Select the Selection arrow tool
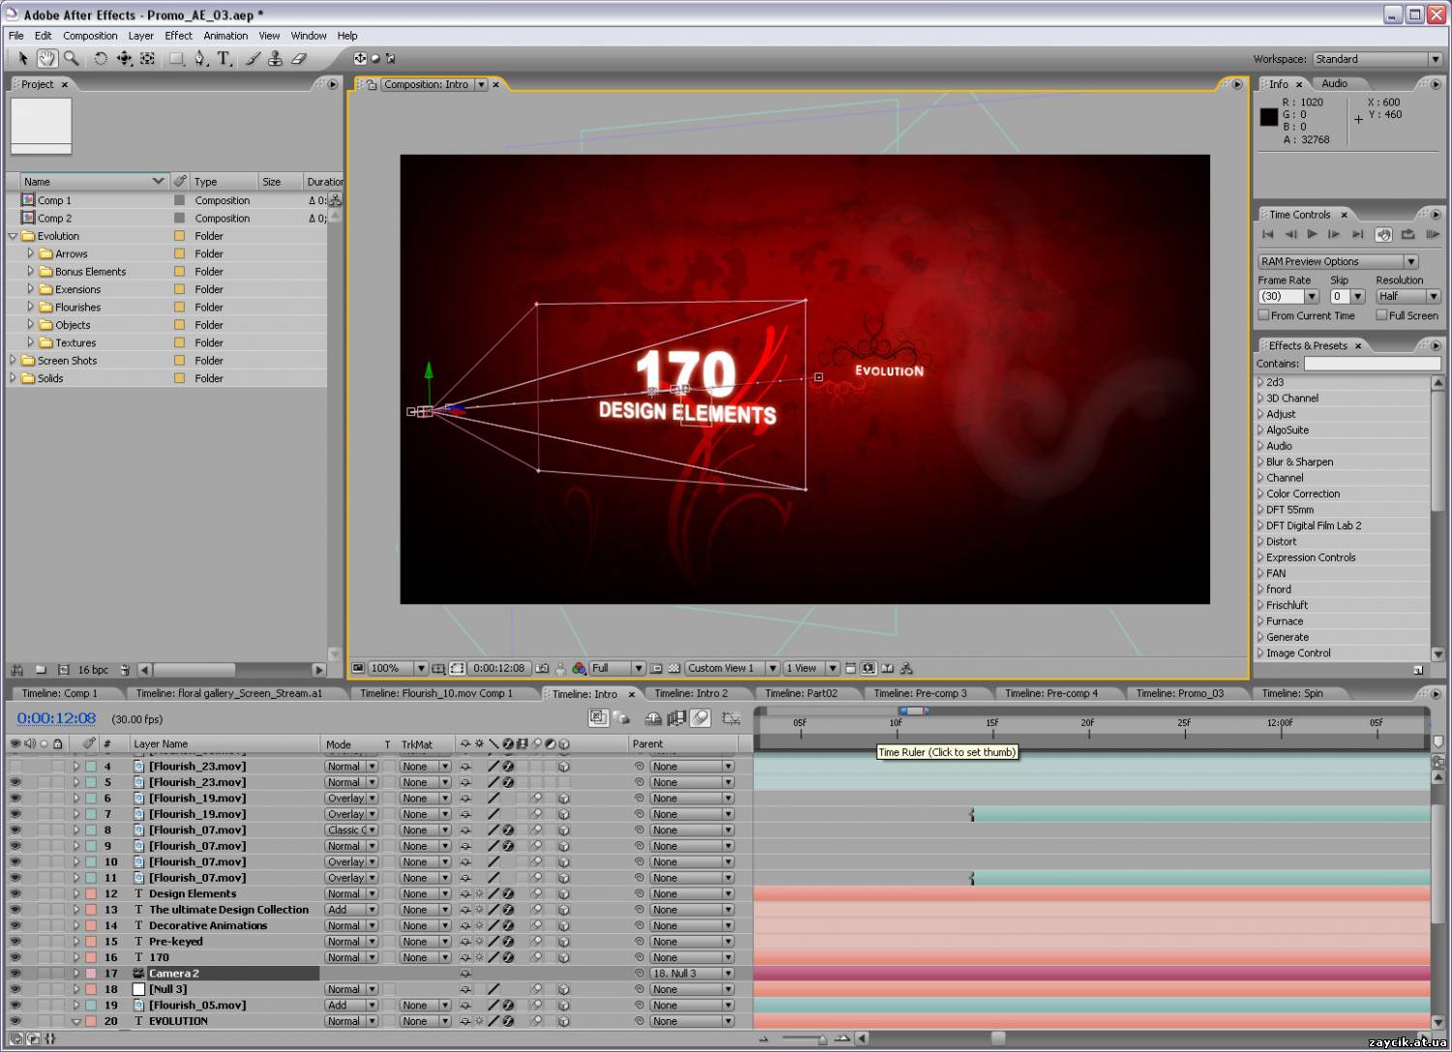The height and width of the screenshot is (1052, 1452). click(x=23, y=59)
